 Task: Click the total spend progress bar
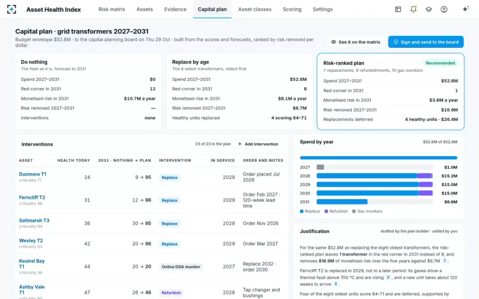378,158
